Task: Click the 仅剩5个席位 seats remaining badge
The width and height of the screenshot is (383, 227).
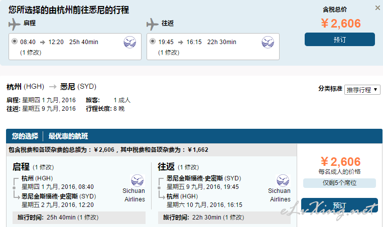Action: (339, 183)
